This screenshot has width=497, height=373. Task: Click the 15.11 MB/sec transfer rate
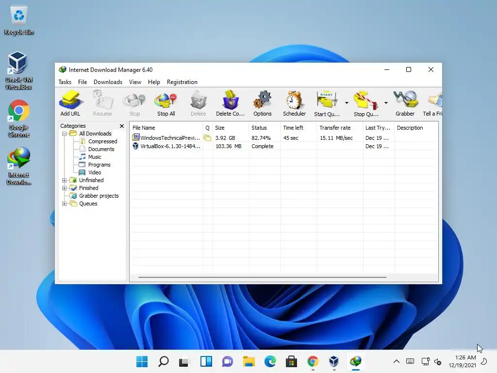pos(336,138)
